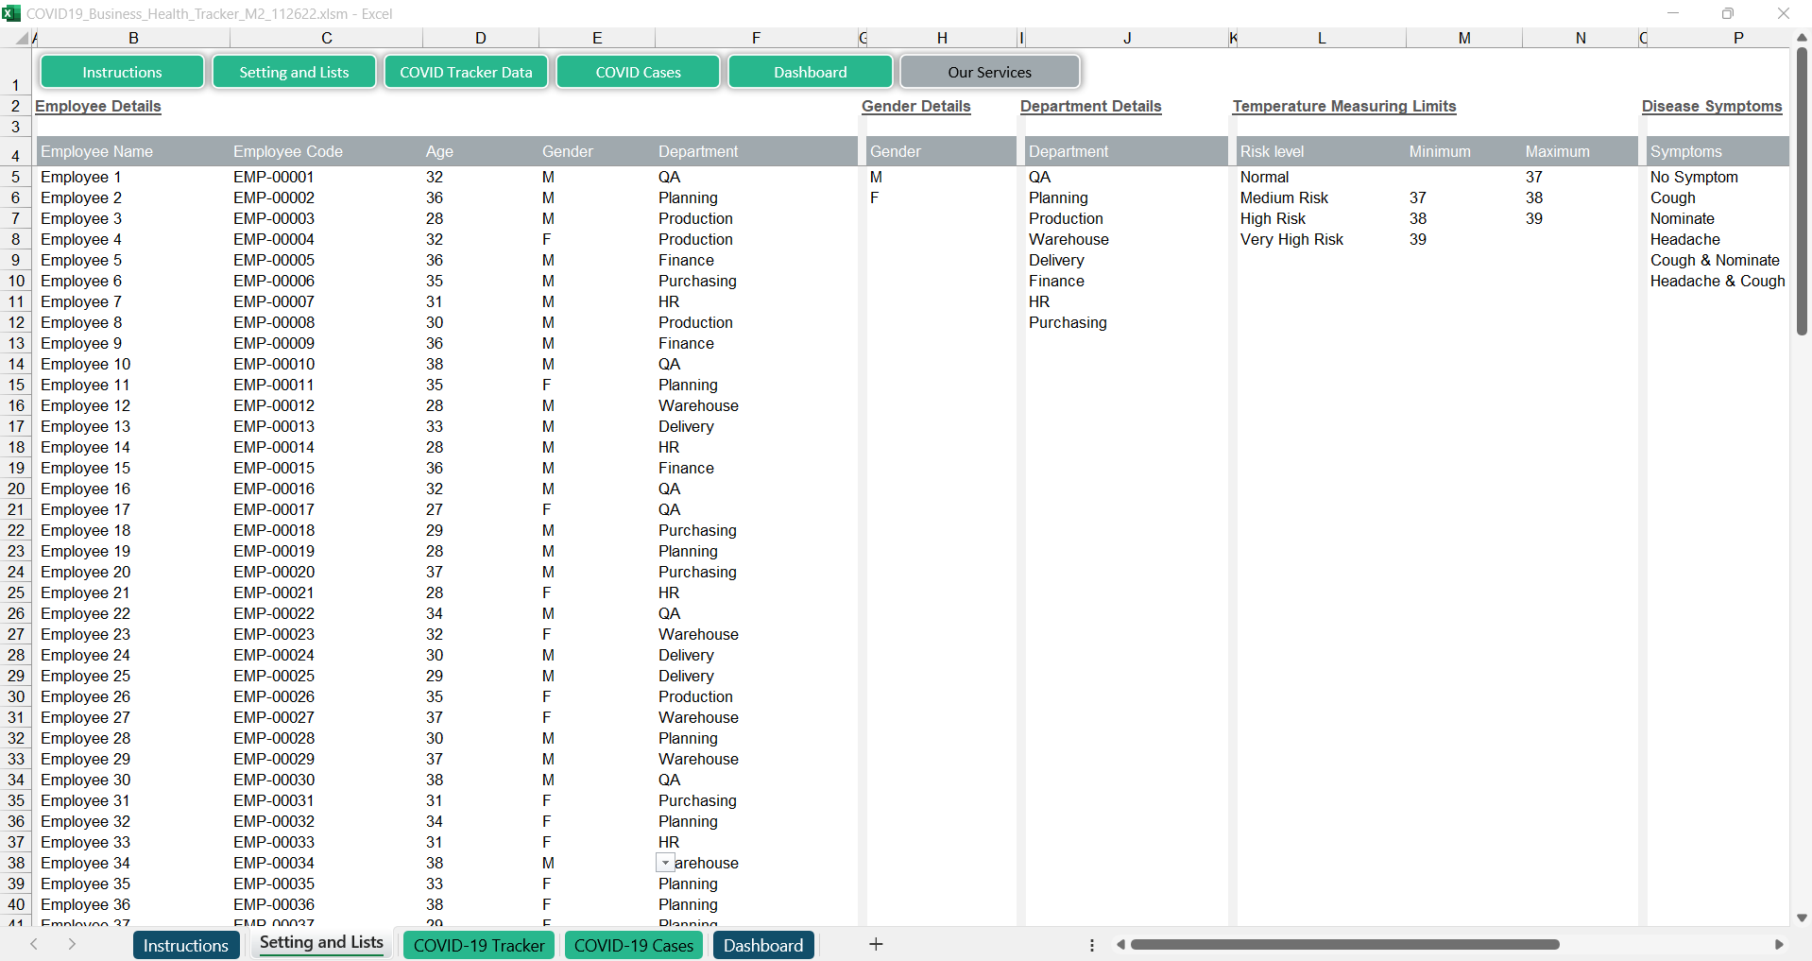Click the New sheet plus icon
Viewport: 1812px width, 961px height.
(x=876, y=944)
